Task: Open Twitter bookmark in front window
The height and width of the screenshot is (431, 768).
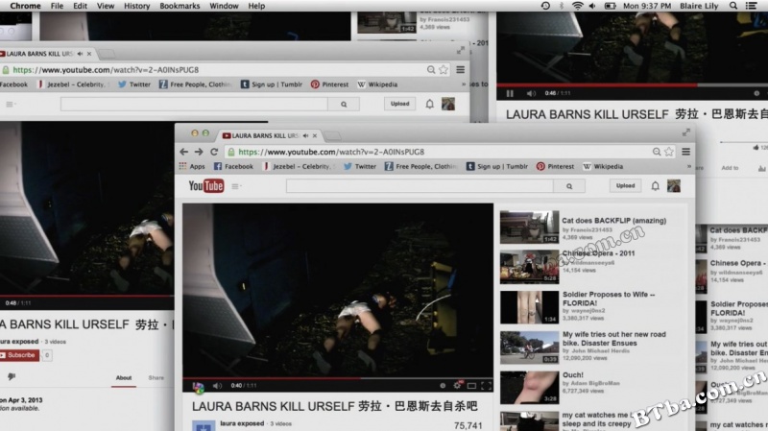Action: pos(360,166)
